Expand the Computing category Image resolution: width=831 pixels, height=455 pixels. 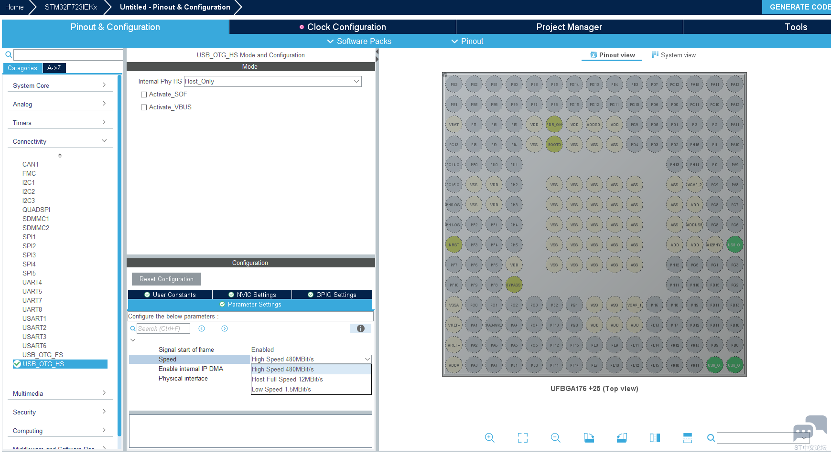click(x=60, y=431)
